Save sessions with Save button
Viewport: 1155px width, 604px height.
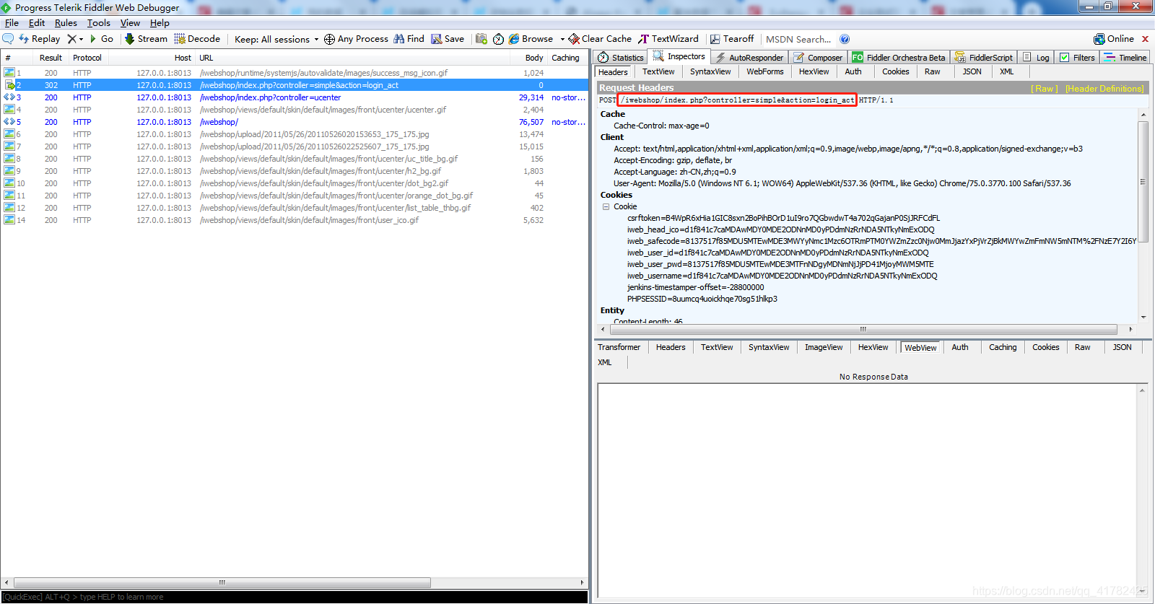448,39
